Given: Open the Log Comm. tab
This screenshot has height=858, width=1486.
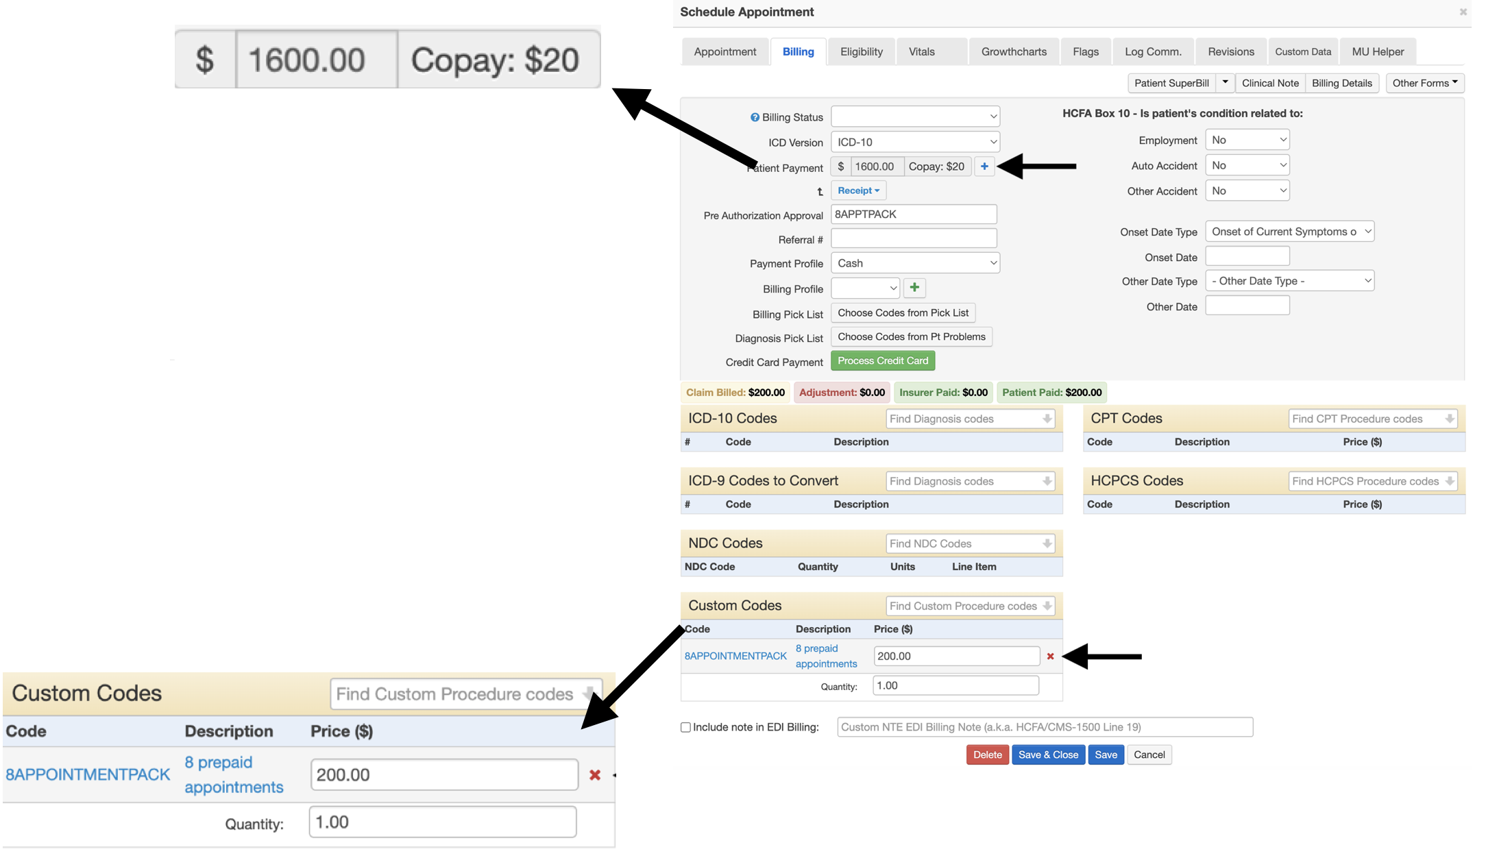Looking at the screenshot, I should (1153, 51).
